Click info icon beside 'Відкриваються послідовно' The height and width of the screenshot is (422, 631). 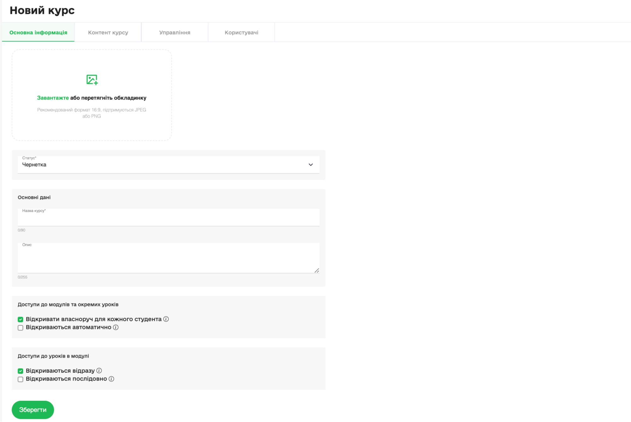tap(111, 379)
